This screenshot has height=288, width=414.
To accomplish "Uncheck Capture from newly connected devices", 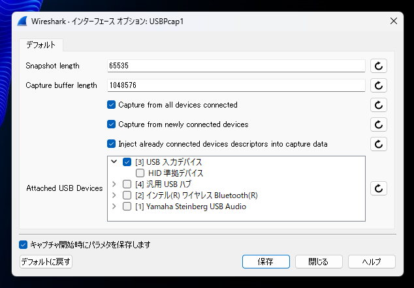I will click(112, 124).
